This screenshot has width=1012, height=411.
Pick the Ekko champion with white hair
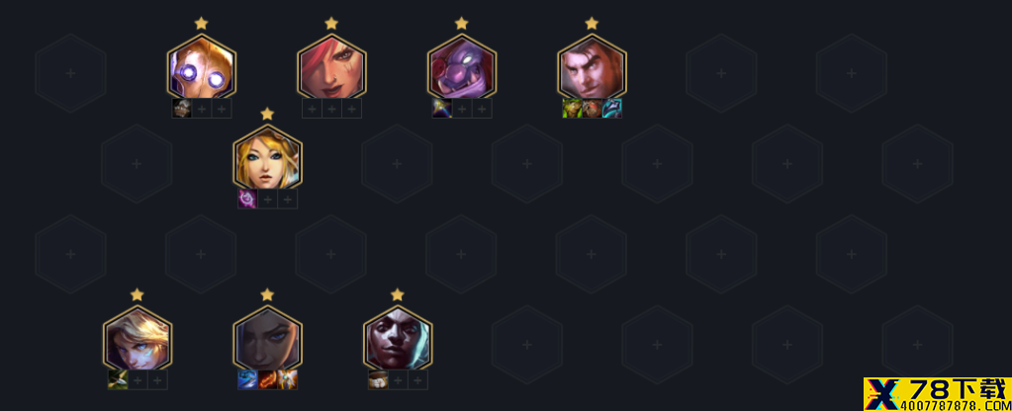[398, 341]
